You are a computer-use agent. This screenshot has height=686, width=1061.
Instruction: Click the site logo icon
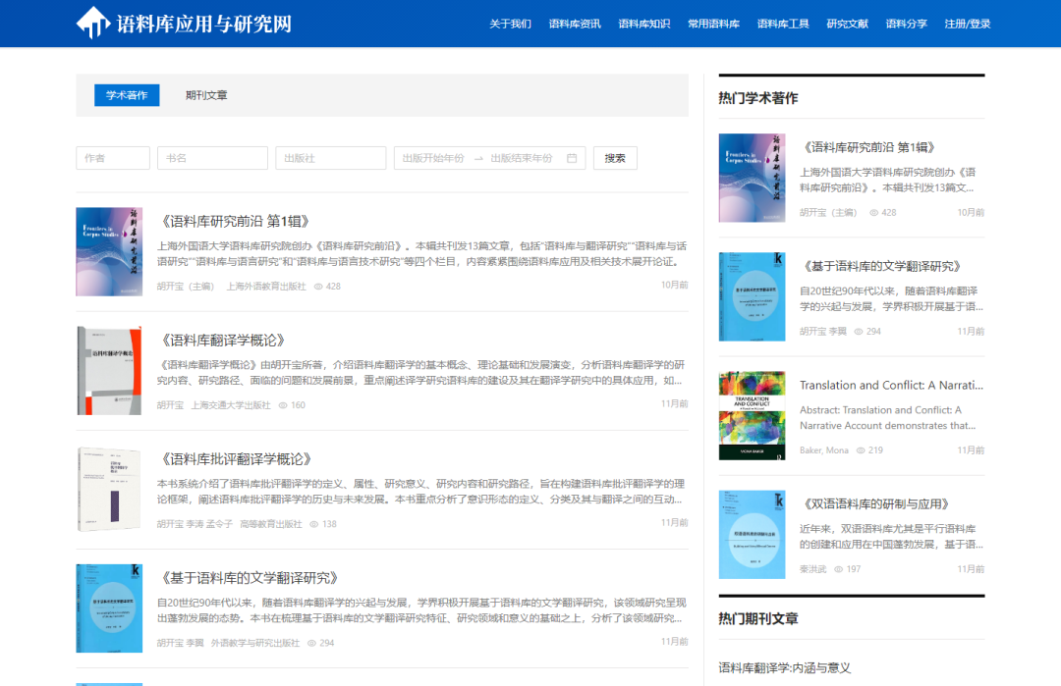coord(92,23)
